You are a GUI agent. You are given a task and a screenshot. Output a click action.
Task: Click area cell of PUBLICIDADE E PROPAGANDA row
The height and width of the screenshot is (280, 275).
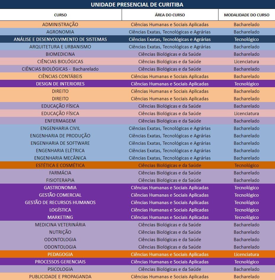[x=170, y=277]
